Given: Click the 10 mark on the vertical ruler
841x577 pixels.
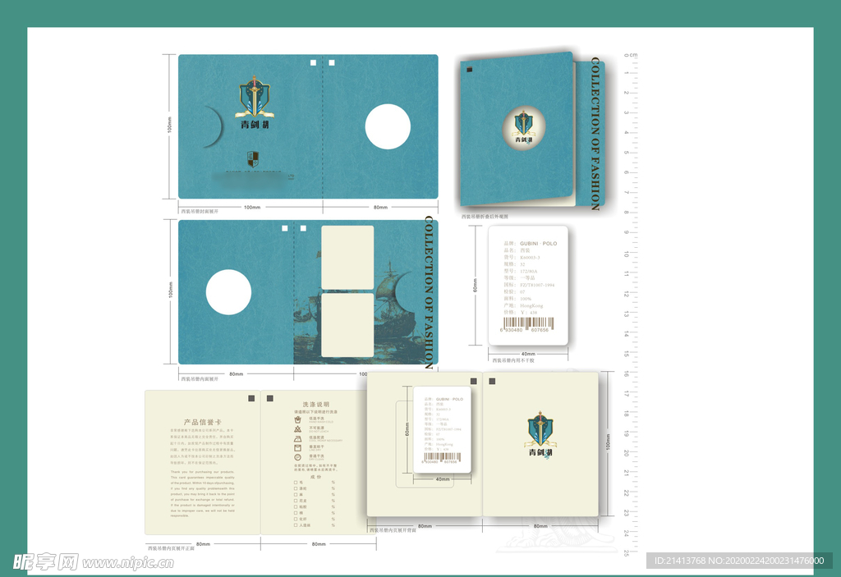Looking at the screenshot, I should coord(626,254).
